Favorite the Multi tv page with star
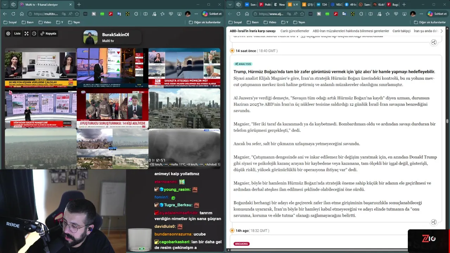Screen dimensions: 450x253 point(77,14)
